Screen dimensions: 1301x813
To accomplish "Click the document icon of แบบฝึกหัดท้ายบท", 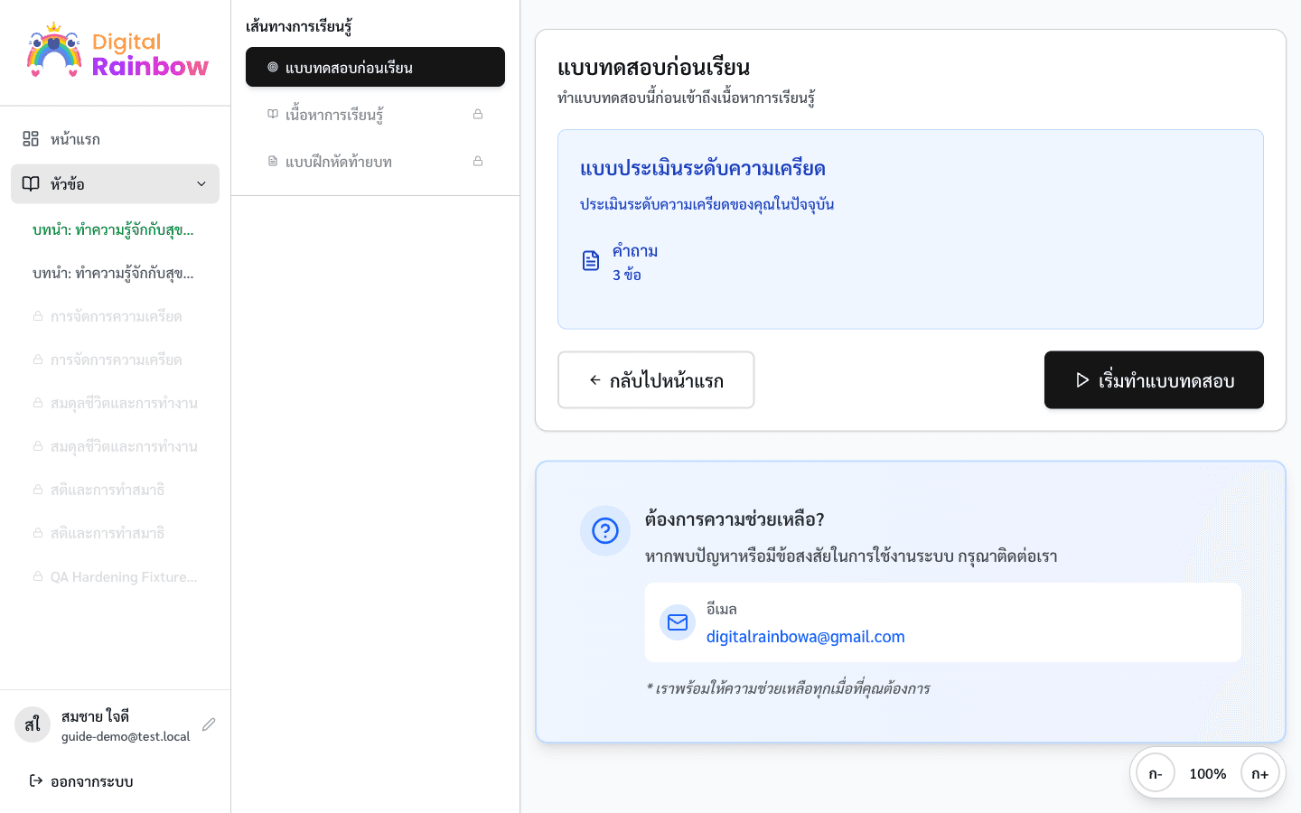I will click(273, 161).
